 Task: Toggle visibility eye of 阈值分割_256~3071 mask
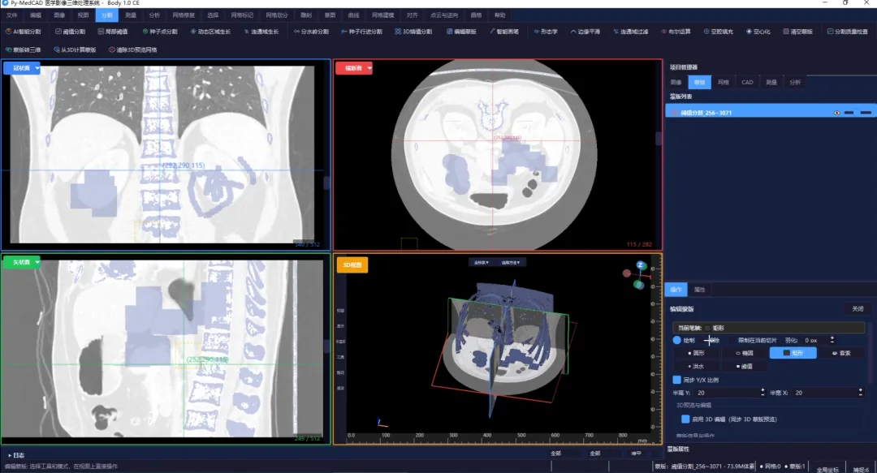point(836,113)
